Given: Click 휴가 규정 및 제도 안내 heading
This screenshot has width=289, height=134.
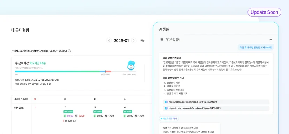Looking at the screenshot, I should tap(173, 78).
